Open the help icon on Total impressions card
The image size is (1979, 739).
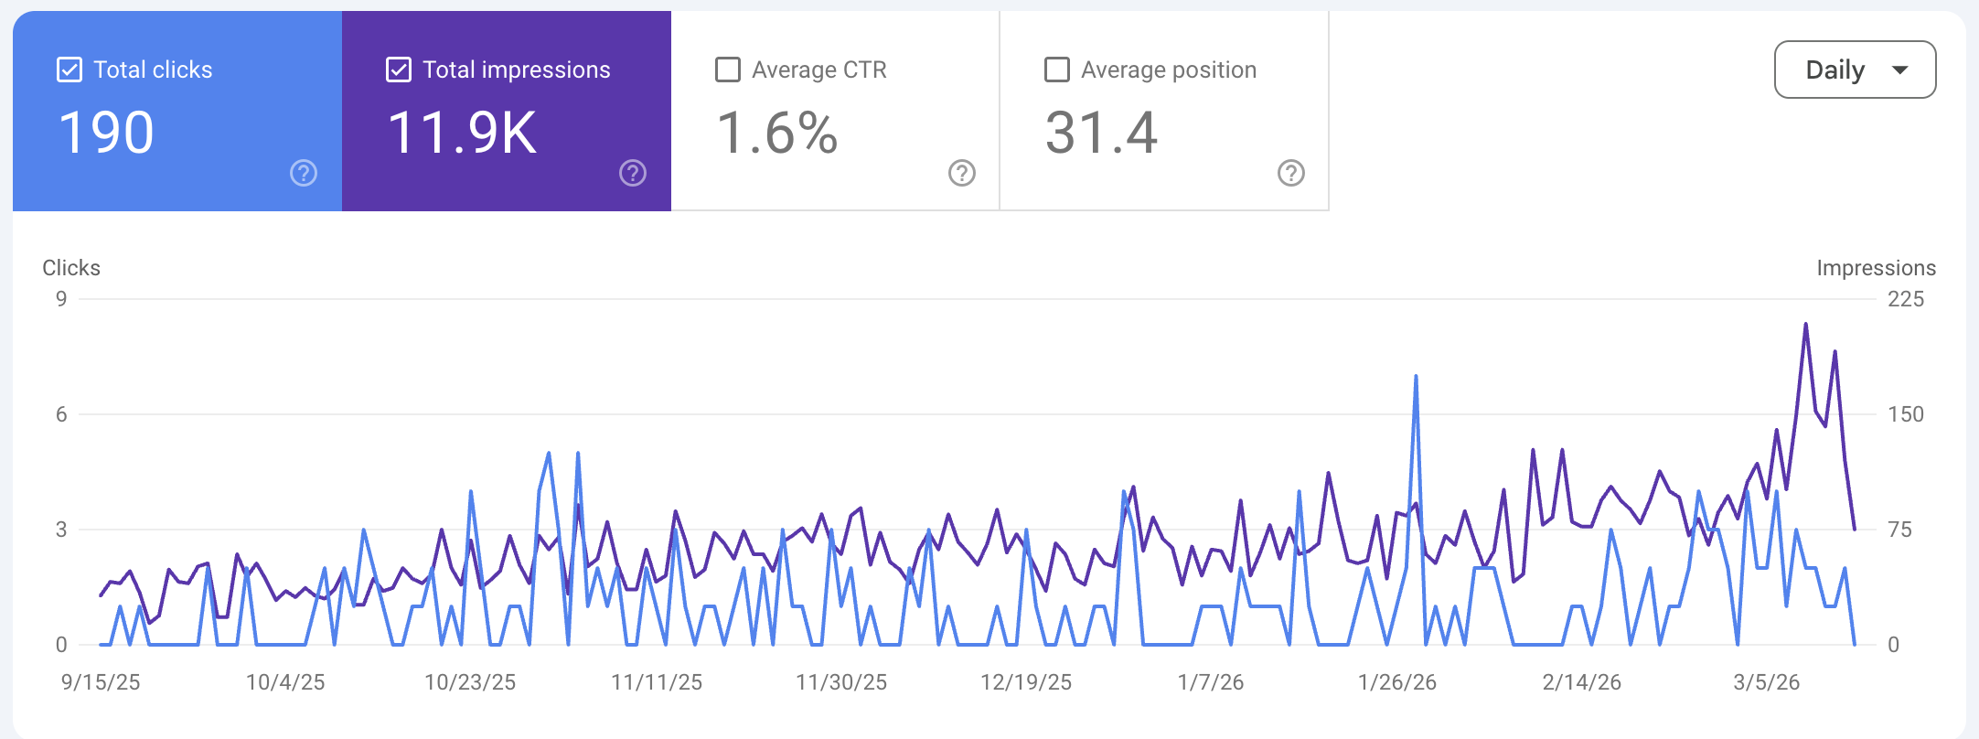click(633, 173)
